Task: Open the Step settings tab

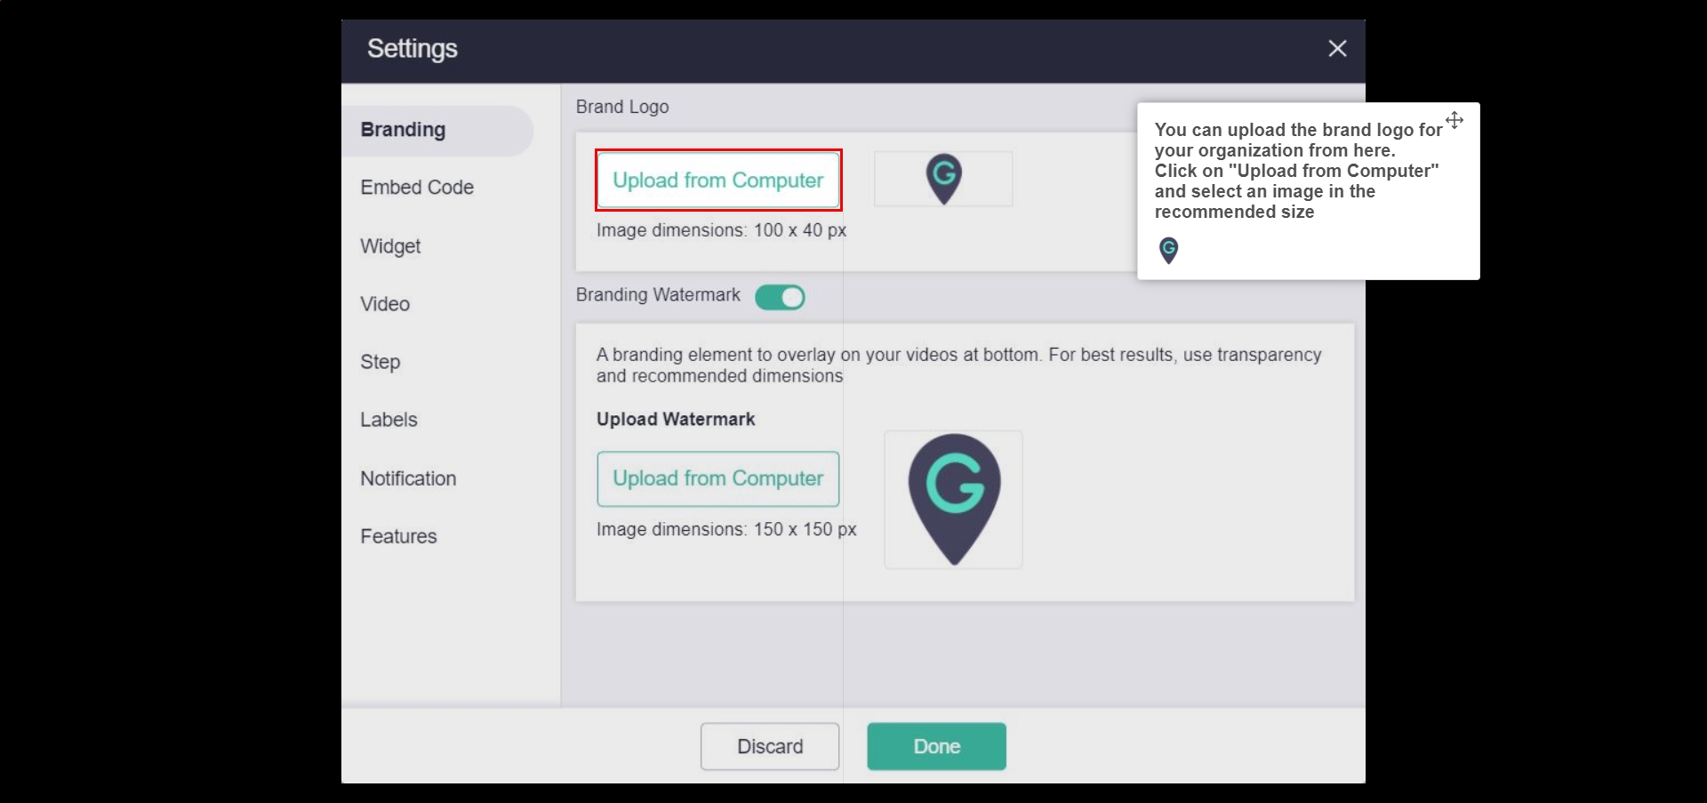Action: click(x=381, y=362)
